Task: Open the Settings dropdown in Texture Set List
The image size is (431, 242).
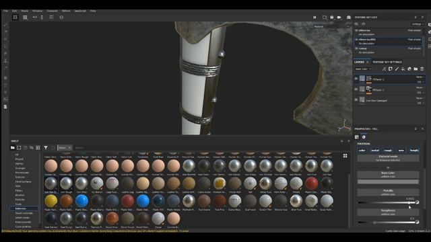Action: pyautogui.click(x=418, y=24)
